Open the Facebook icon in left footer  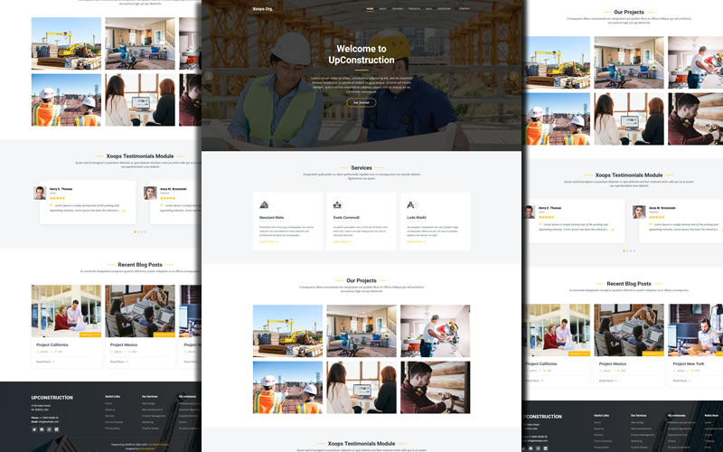[x=42, y=429]
